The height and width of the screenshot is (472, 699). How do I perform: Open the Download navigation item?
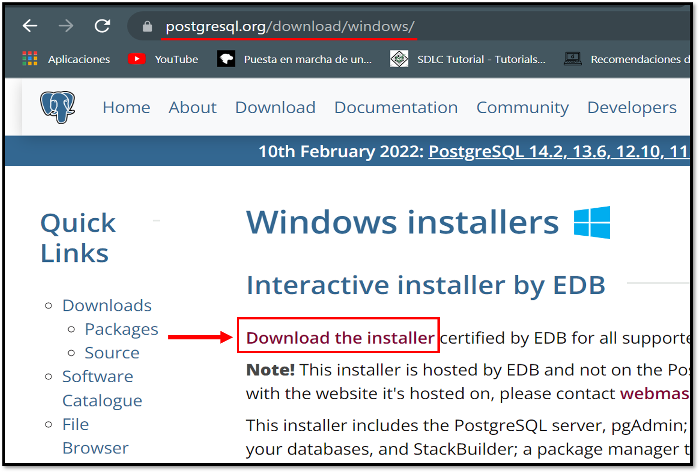[x=275, y=107]
